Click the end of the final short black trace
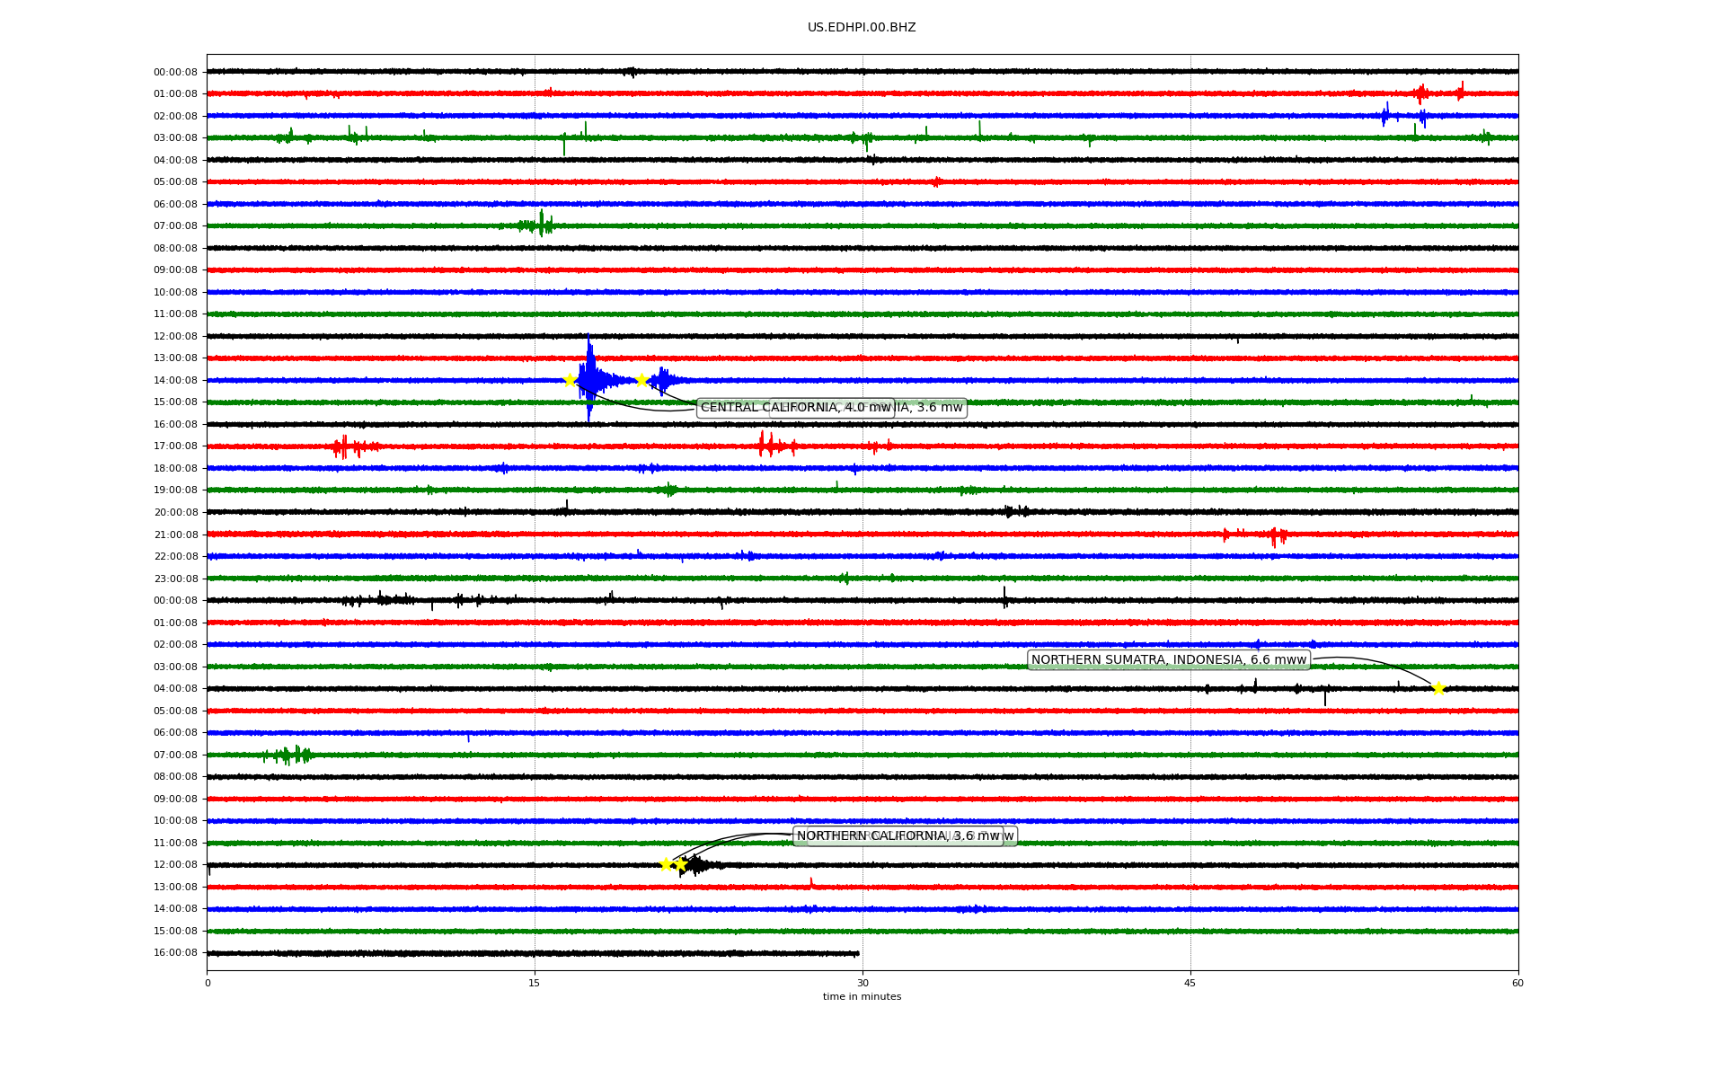This screenshot has width=1725, height=1078. point(857,953)
